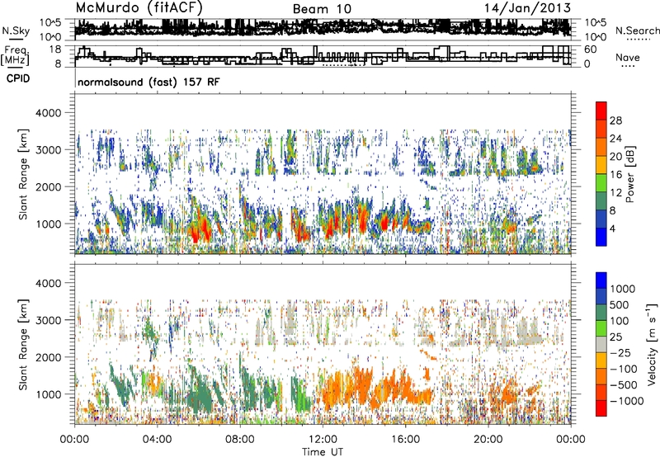The image size is (660, 457).
Task: Click the 12:00 time axis label
Action: [x=323, y=440]
